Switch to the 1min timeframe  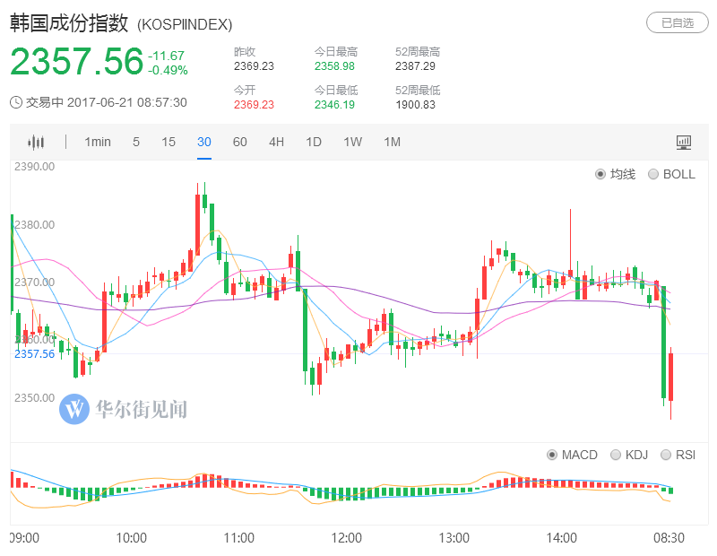(97, 142)
